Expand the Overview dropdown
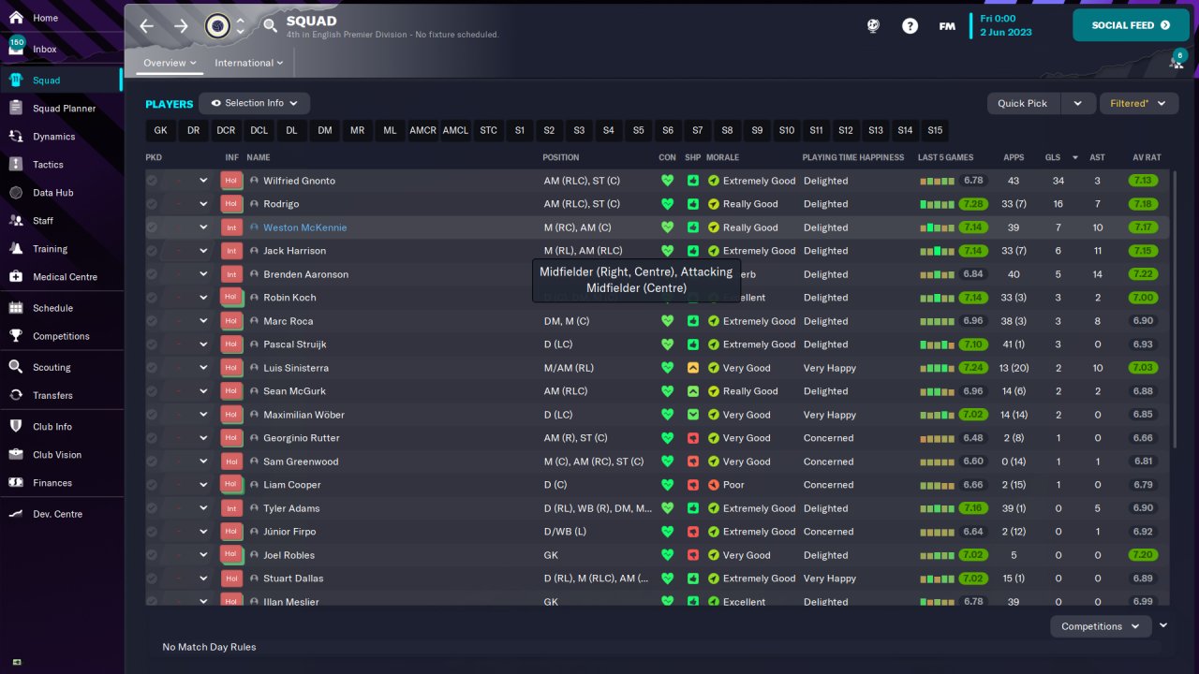The height and width of the screenshot is (674, 1199). coord(170,63)
